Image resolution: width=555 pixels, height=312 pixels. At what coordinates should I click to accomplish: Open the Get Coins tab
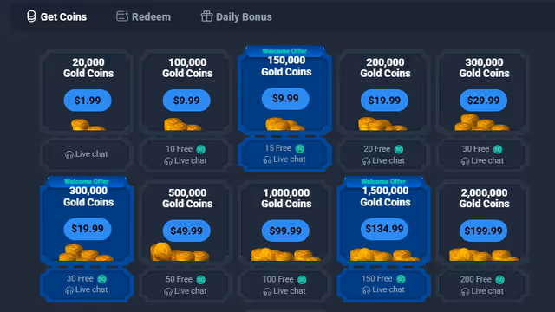[56, 16]
